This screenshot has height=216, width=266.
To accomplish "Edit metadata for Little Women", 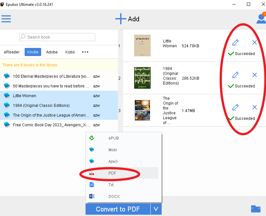I will 235,42.
